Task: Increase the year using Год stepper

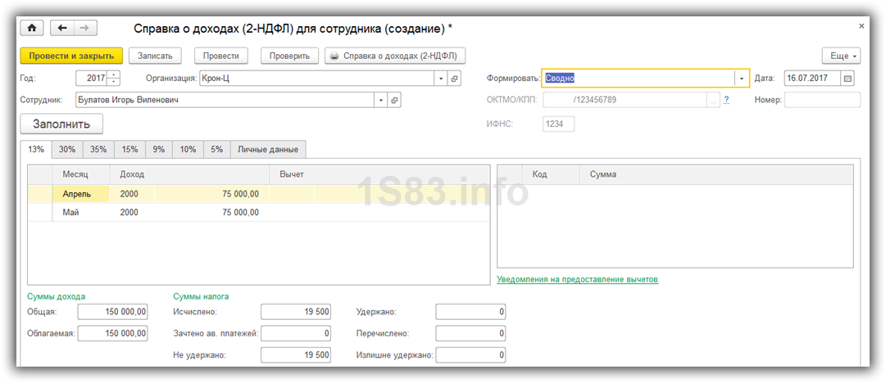Action: point(113,75)
